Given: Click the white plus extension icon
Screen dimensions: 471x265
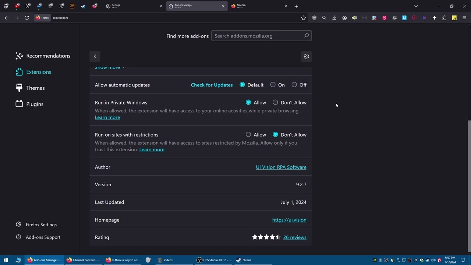Looking at the screenshot, I should point(435,18).
